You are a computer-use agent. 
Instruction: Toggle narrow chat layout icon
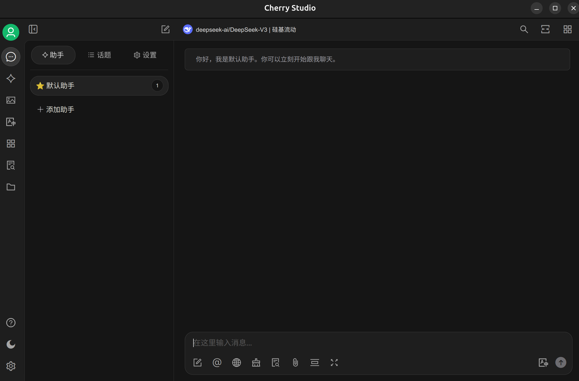click(545, 29)
